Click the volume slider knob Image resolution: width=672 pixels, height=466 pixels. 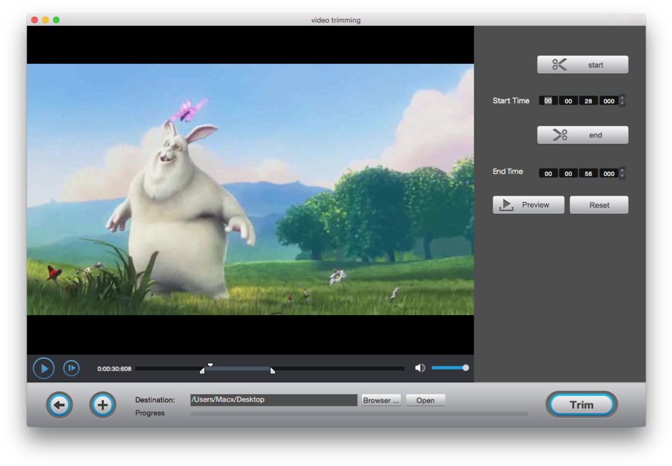point(465,368)
